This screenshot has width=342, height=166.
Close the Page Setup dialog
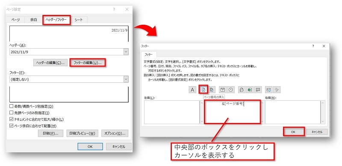tap(127, 9)
